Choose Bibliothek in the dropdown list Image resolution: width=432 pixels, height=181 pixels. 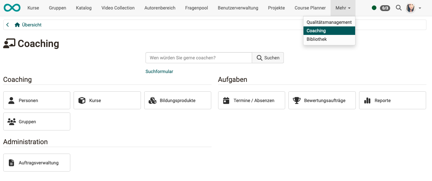(317, 39)
